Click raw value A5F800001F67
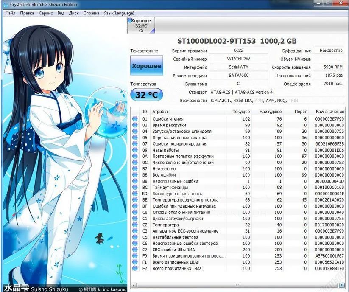 pyautogui.click(x=329, y=256)
